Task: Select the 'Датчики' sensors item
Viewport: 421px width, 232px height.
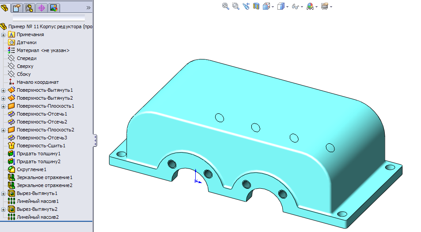Action: pyautogui.click(x=27, y=42)
